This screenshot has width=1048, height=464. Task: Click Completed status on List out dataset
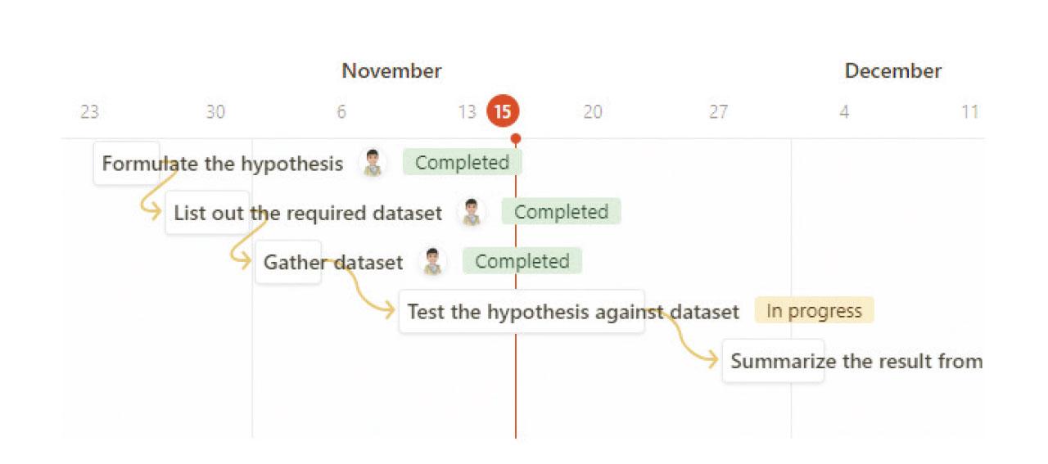coord(561,212)
